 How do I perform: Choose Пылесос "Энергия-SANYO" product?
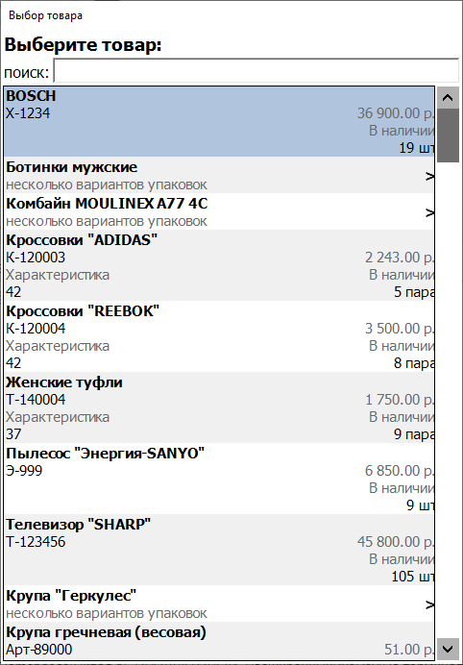[219, 479]
